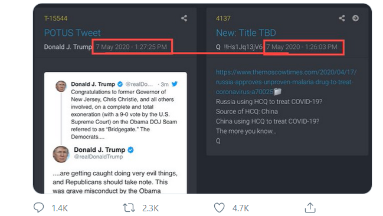Image resolution: width=383 pixels, height=216 pixels.
Task: Open the New: Title TBD link
Action: 246,33
